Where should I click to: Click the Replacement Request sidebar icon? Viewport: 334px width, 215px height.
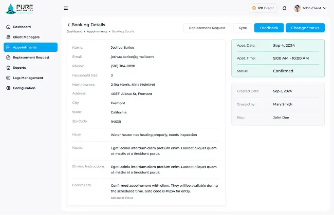tap(8, 57)
